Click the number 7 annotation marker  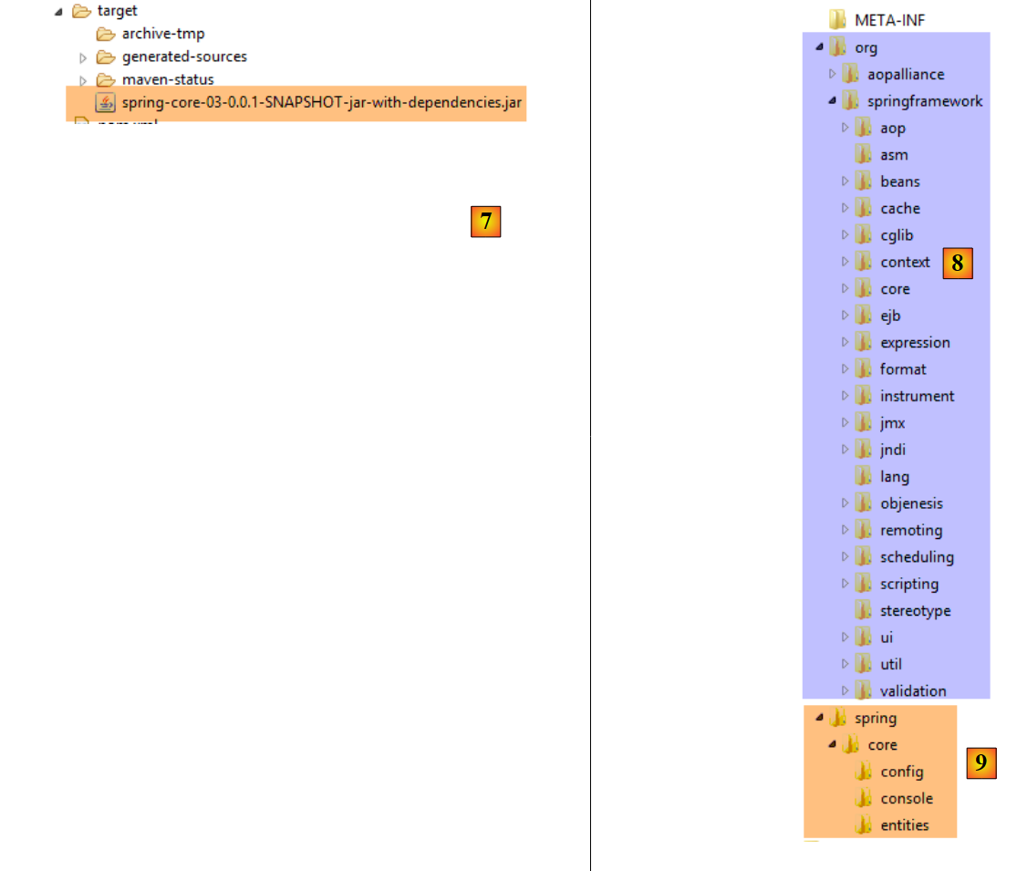(486, 222)
